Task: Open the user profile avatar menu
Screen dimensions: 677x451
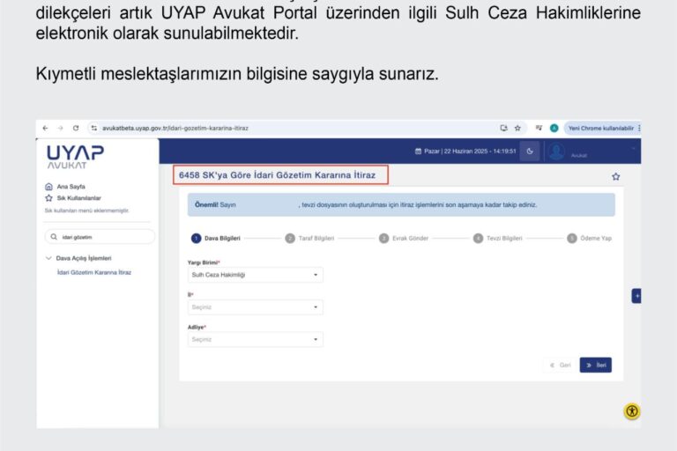Action: [556, 152]
